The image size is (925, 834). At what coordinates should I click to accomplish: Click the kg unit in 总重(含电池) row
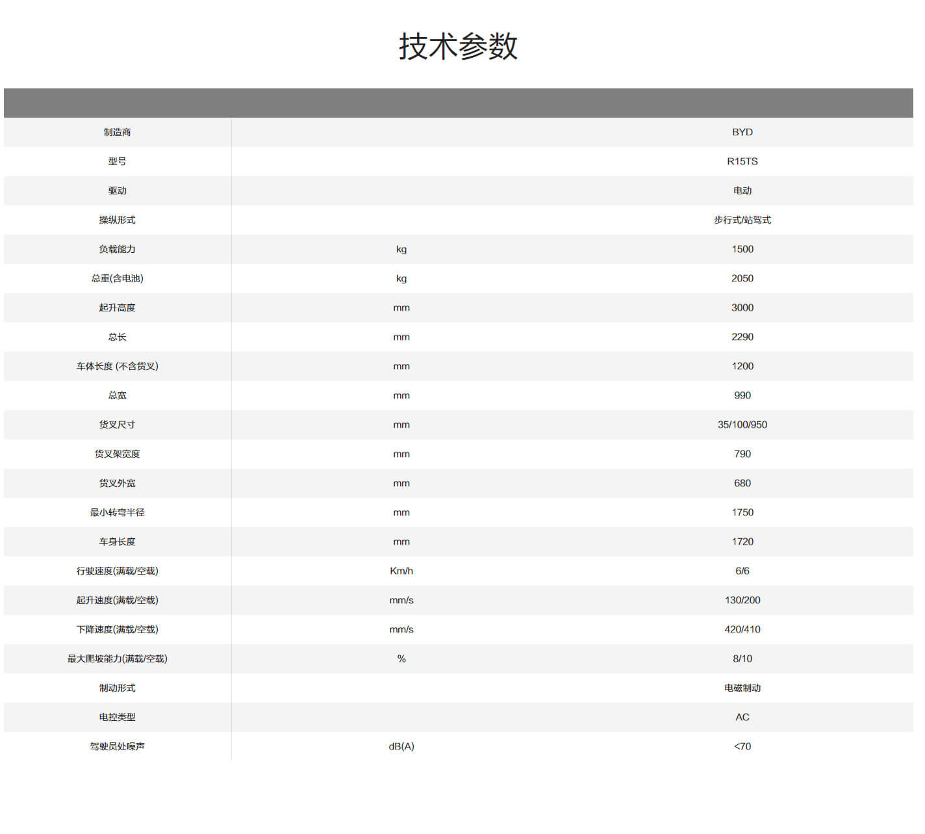click(401, 278)
